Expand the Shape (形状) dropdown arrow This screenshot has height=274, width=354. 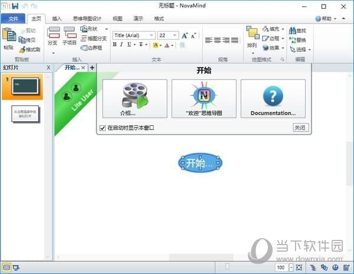pyautogui.click(x=106, y=29)
